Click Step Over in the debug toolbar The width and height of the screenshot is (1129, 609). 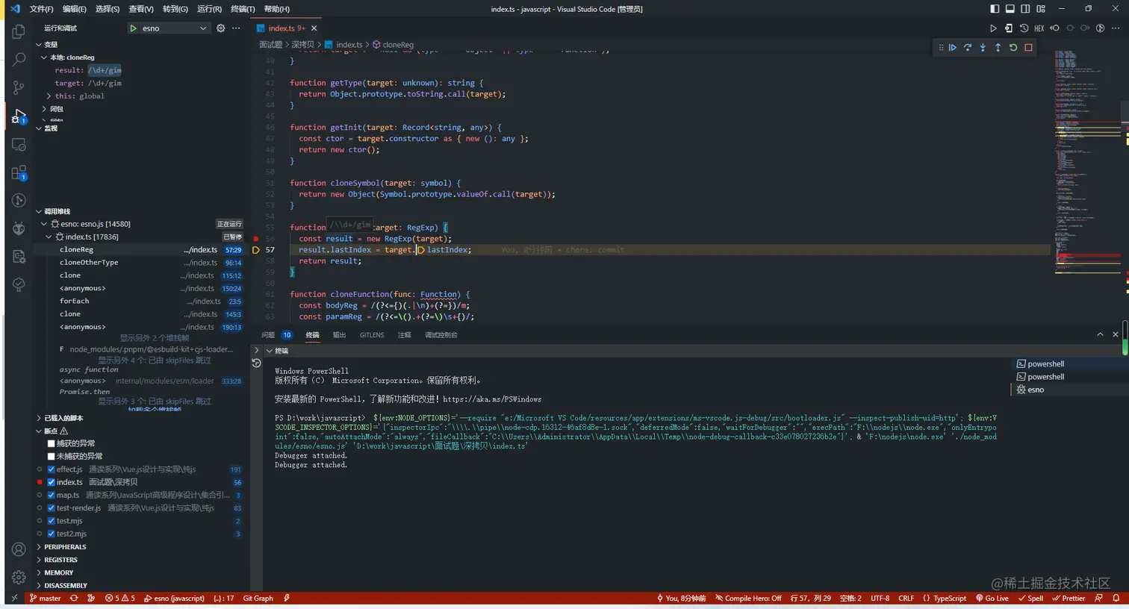(x=968, y=47)
